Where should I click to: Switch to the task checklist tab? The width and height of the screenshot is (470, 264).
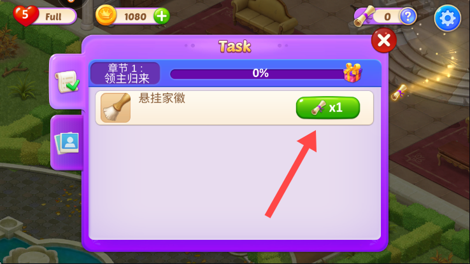[67, 81]
